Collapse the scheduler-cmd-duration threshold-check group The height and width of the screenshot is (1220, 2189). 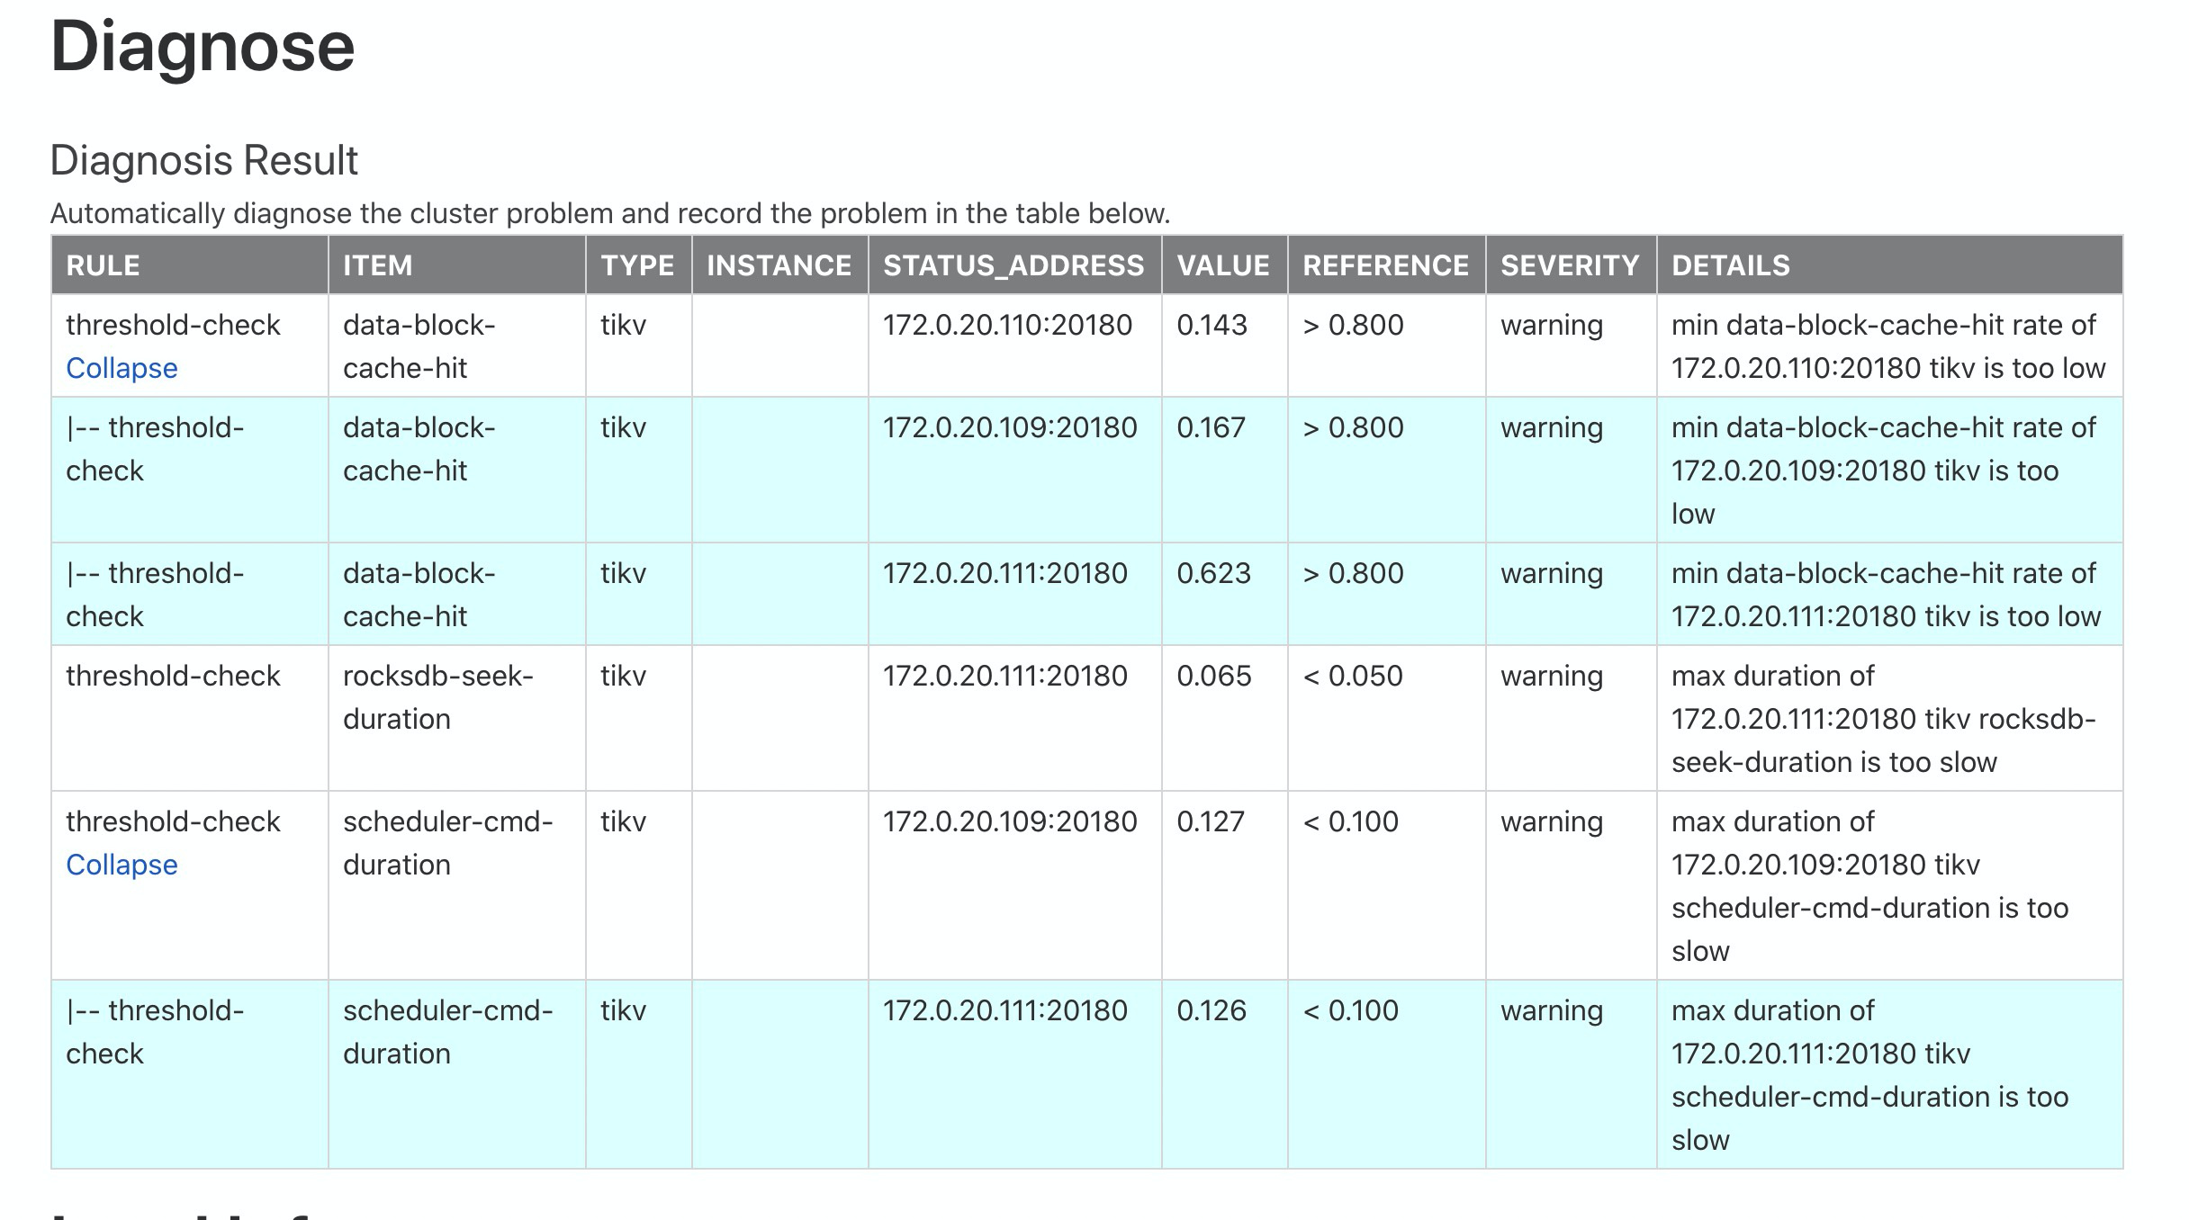pyautogui.click(x=122, y=865)
